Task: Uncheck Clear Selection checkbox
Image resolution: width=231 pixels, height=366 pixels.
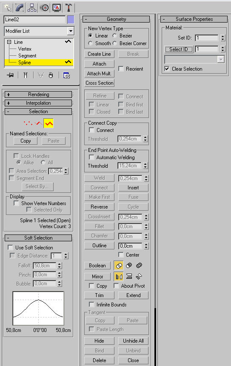Action: [x=167, y=69]
